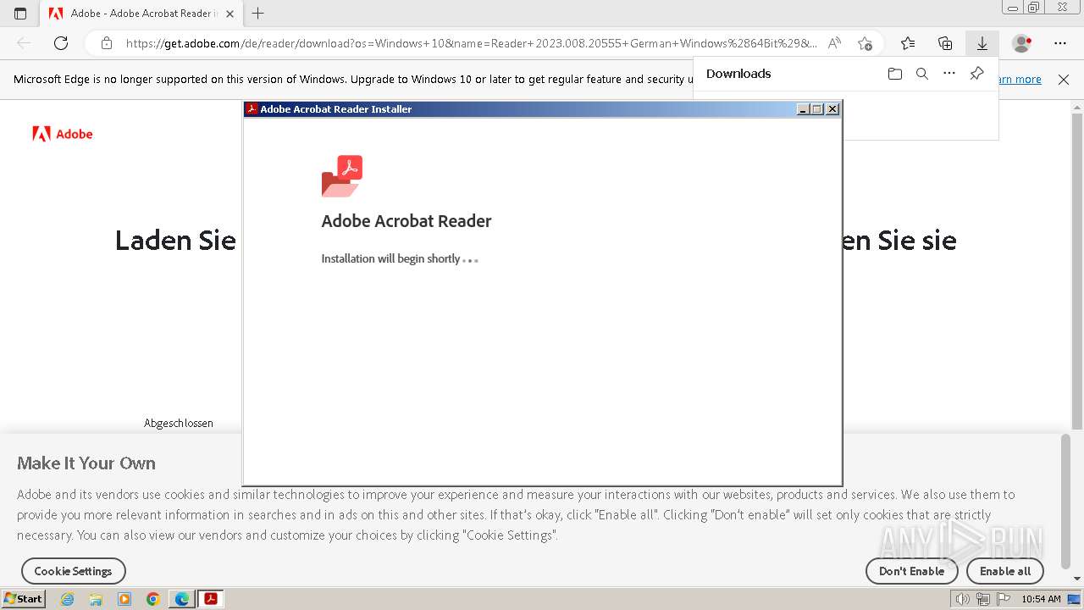Screen dimensions: 1084x610
Task: Go back to previous page
Action: tap(24, 43)
